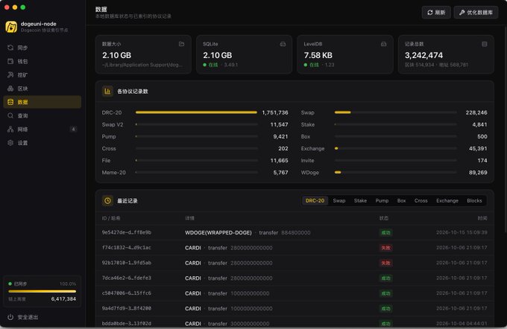
Task: Click the sync progress bar at 100.0%
Action: [42, 291]
